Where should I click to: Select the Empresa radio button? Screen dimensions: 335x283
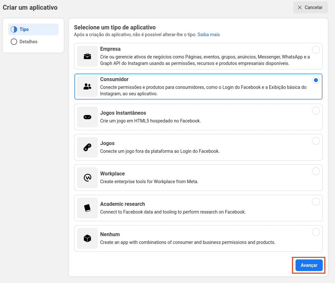tap(316, 50)
